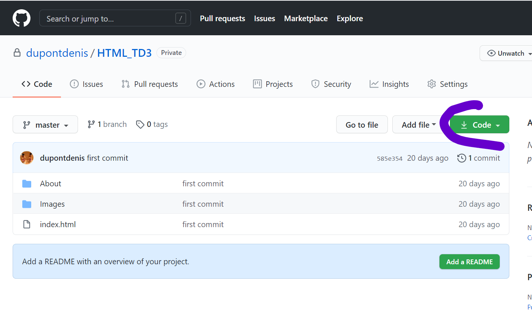The width and height of the screenshot is (532, 311).
Task: Open the index.html file
Action: click(58, 225)
